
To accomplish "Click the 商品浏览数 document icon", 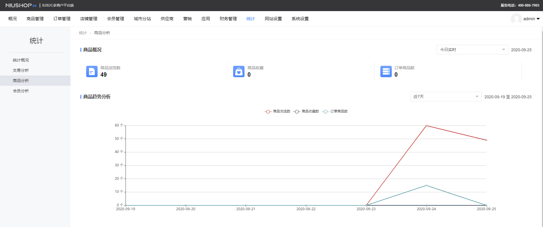I will [92, 71].
